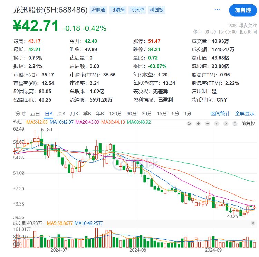
Task: Click the chart reset undo-arrow icon
Action: 189,123
